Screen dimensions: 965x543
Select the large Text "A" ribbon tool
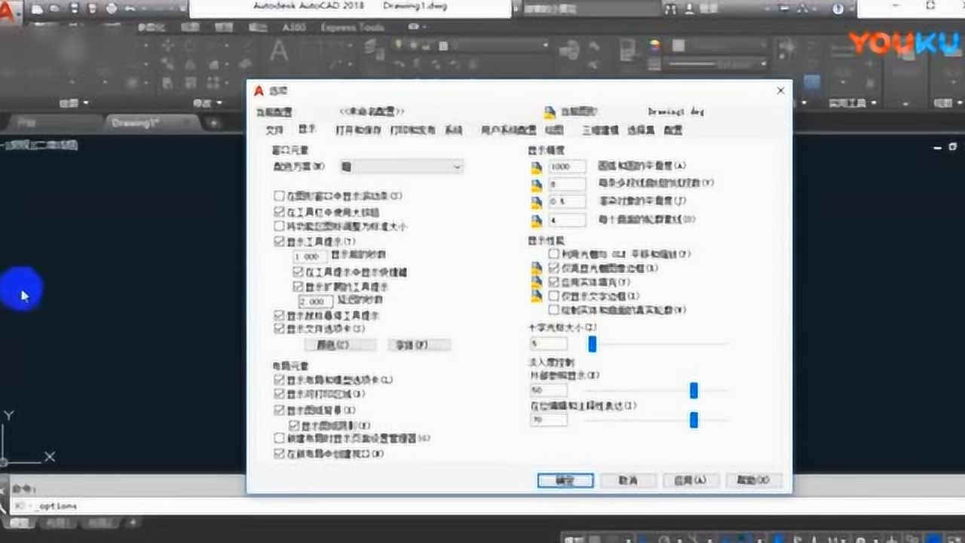click(279, 51)
